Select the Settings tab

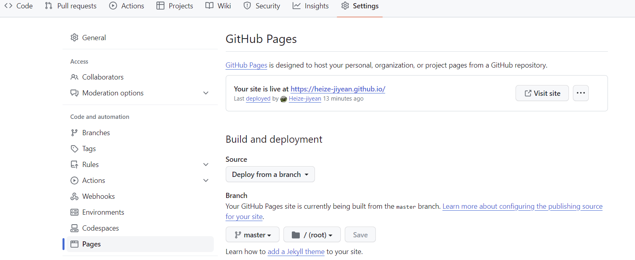(360, 6)
